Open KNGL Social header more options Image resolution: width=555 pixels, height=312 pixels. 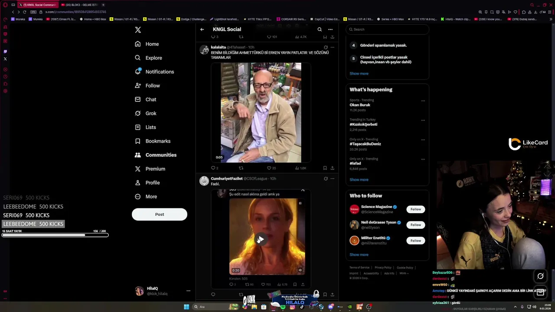pos(330,29)
